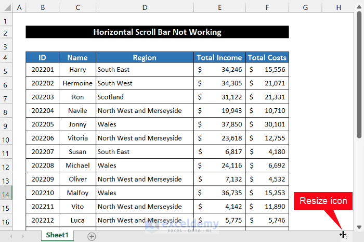Select income cell showing 36,735
This screenshot has height=242, width=364.
click(219, 193)
